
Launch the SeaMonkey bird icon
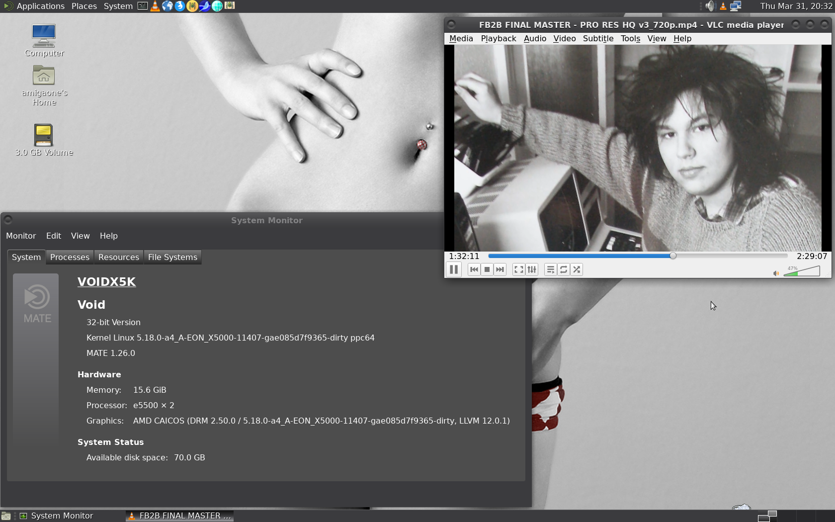click(205, 6)
